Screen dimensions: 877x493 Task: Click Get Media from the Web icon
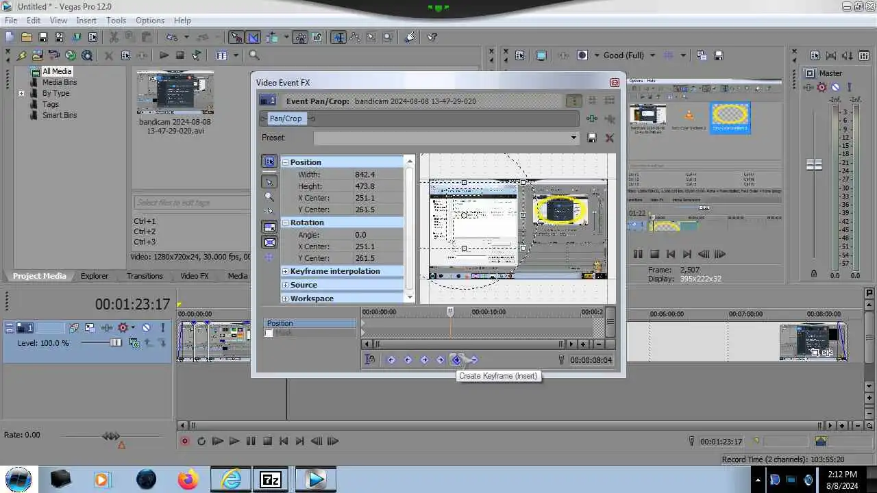(87, 55)
